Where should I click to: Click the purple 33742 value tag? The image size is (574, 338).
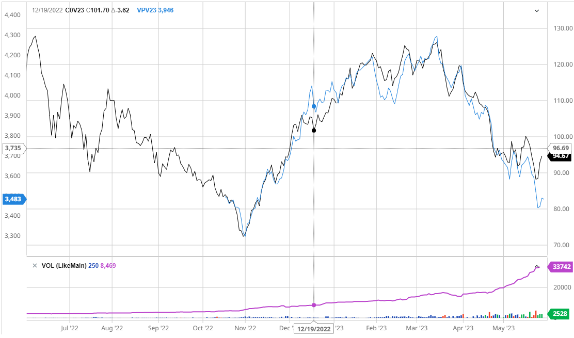[x=560, y=267]
